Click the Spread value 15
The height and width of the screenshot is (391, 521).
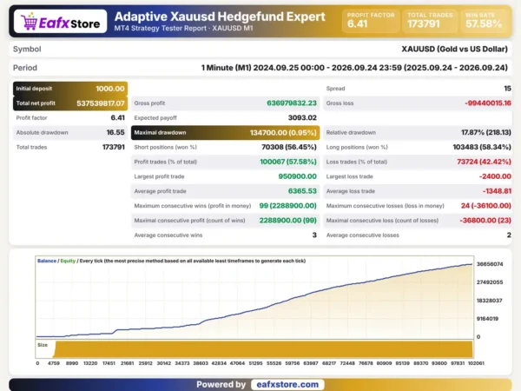click(507, 89)
